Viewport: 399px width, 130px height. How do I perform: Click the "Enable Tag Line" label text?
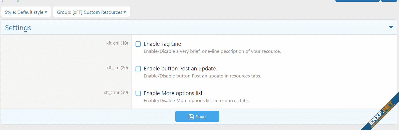point(162,44)
